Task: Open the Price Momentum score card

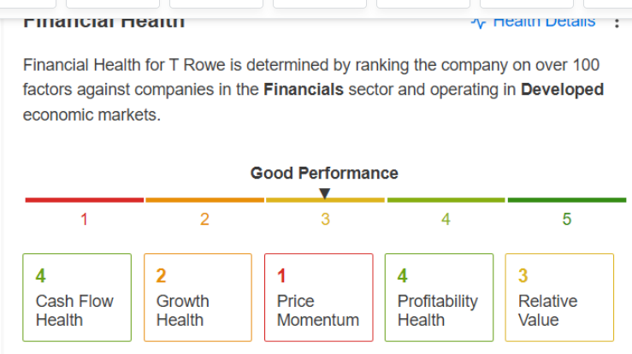Action: pos(319,298)
